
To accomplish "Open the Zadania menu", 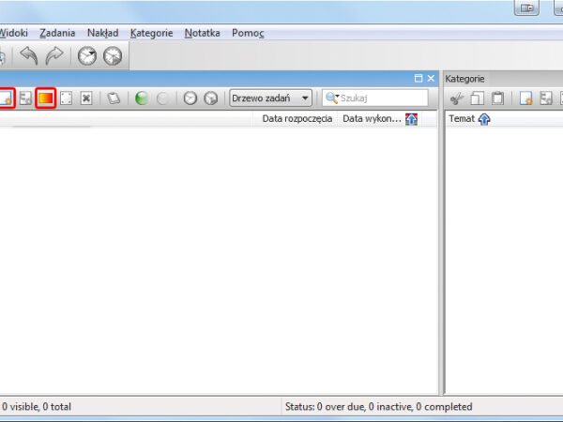I will click(x=58, y=33).
